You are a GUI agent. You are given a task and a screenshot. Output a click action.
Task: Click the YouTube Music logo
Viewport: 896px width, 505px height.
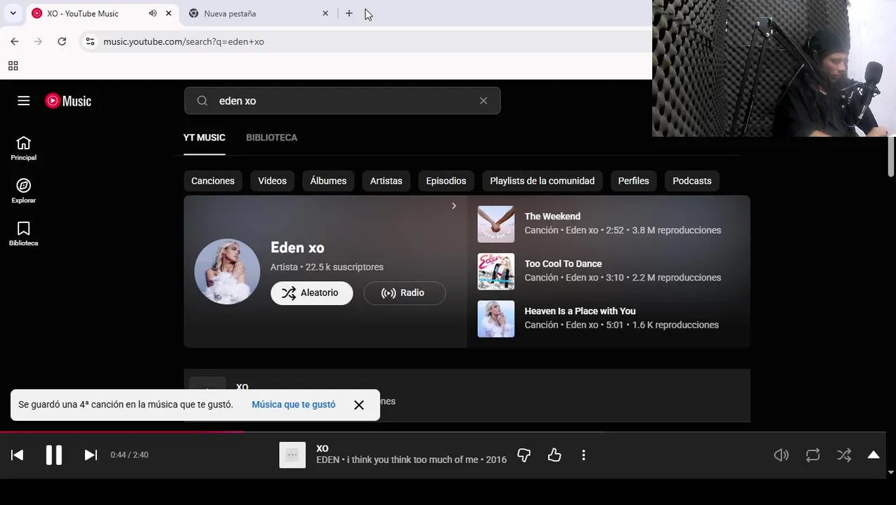68,101
